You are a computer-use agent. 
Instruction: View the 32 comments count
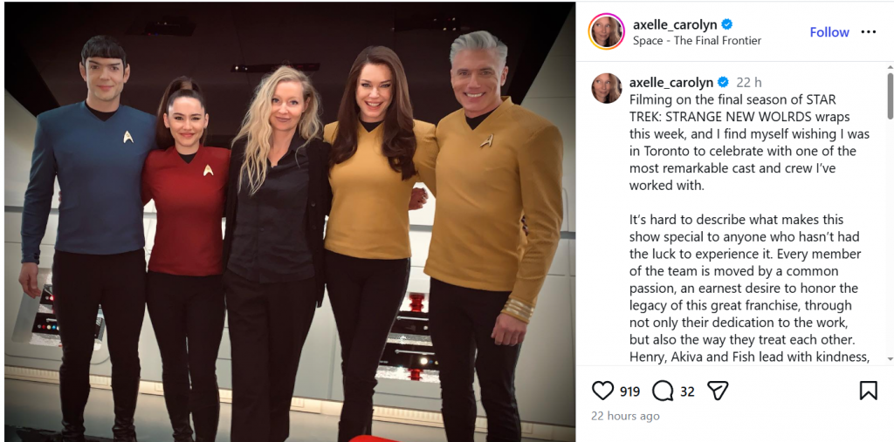click(688, 392)
